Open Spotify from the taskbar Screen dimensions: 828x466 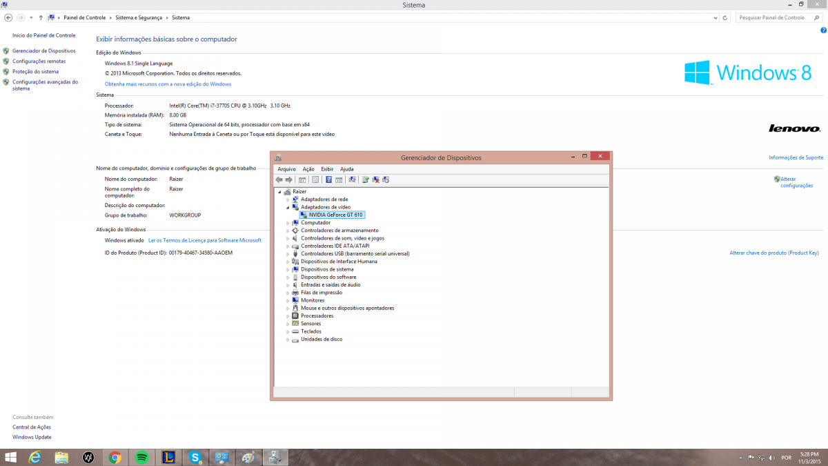142,457
